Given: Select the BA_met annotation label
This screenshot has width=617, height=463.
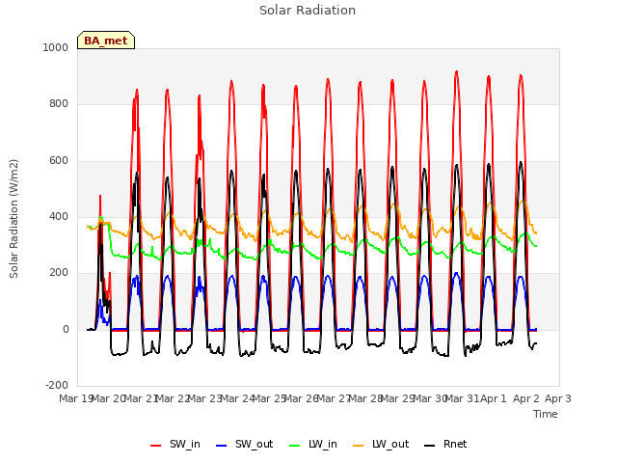Looking at the screenshot, I should click(106, 41).
